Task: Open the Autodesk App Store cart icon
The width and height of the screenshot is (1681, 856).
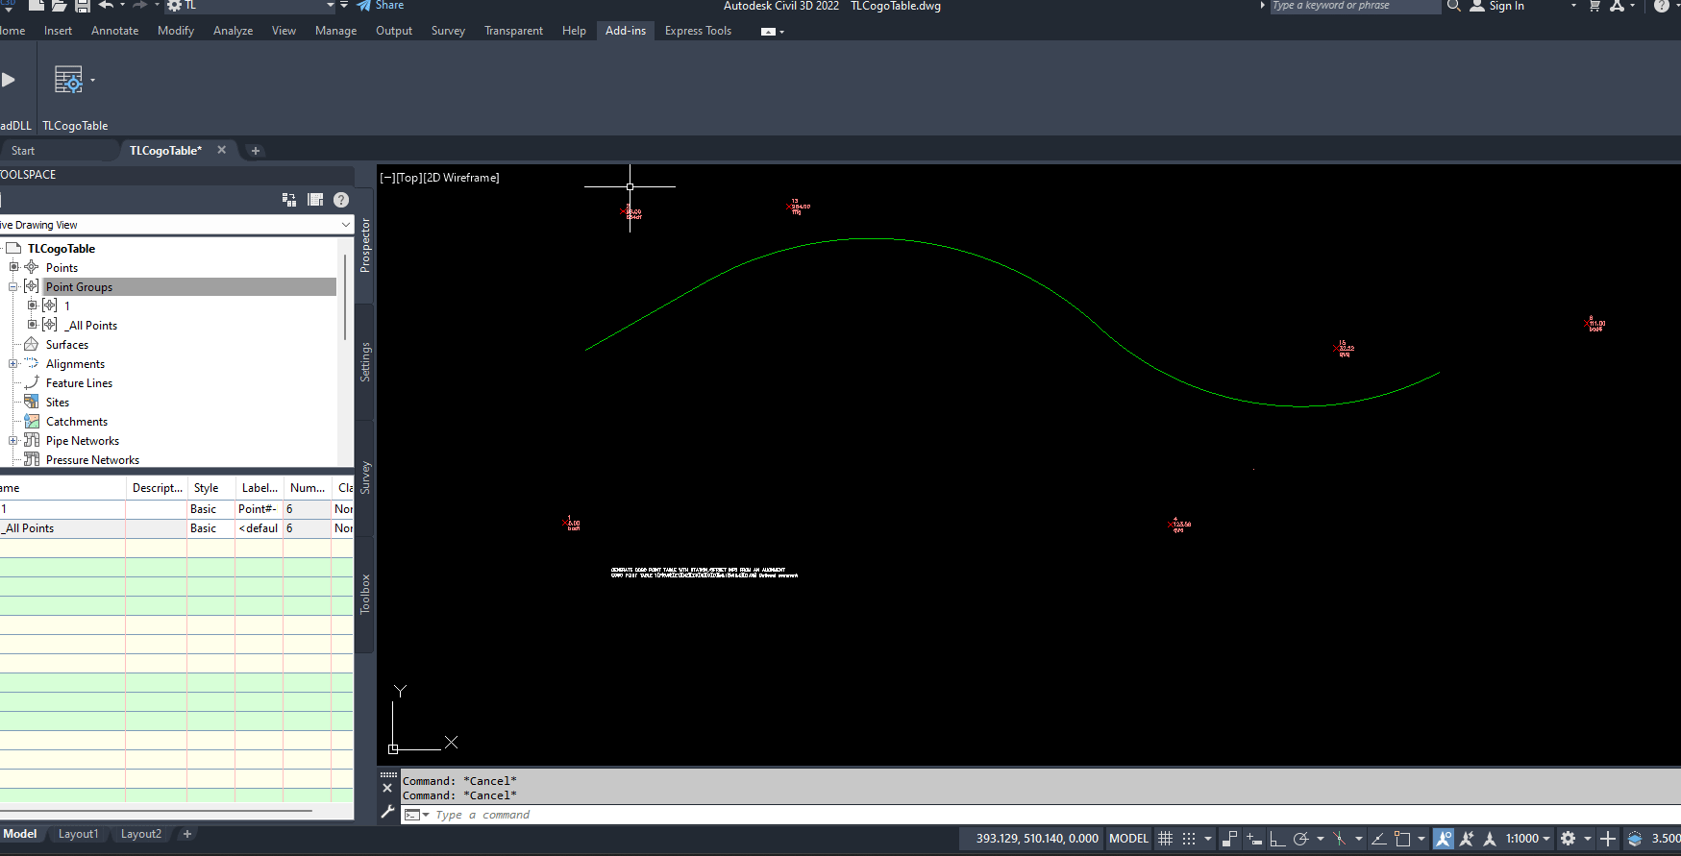Action: click(x=1594, y=6)
